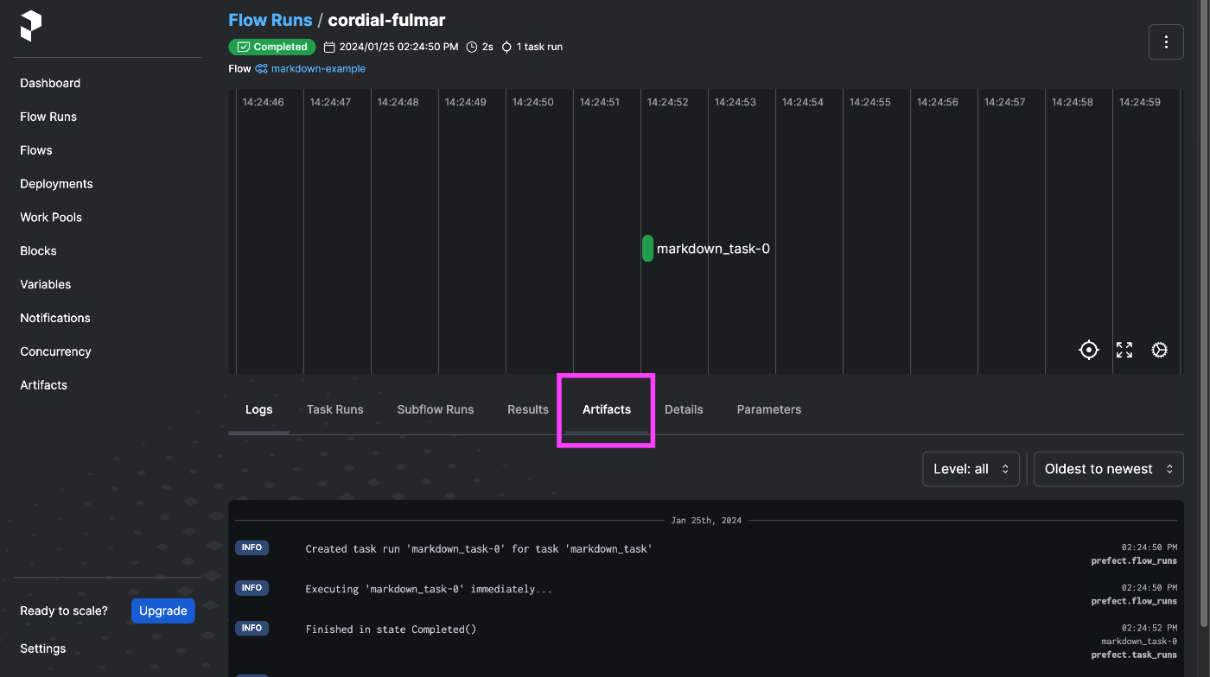Click the calendar icon beside start date

(329, 47)
